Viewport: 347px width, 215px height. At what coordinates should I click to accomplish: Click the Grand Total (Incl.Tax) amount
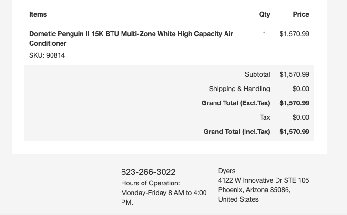(295, 132)
